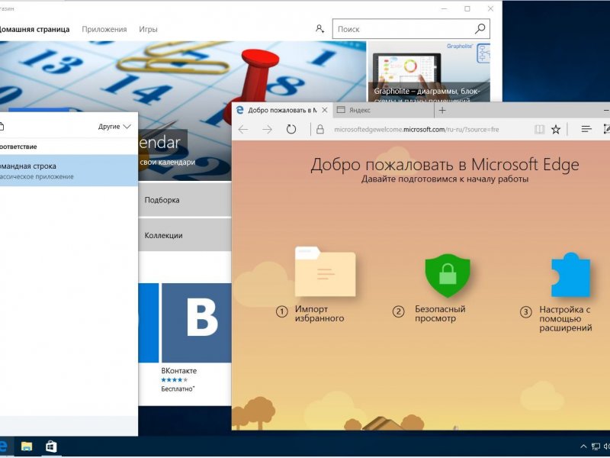Show hidden system tray icons
This screenshot has width=610, height=458.
(x=583, y=447)
